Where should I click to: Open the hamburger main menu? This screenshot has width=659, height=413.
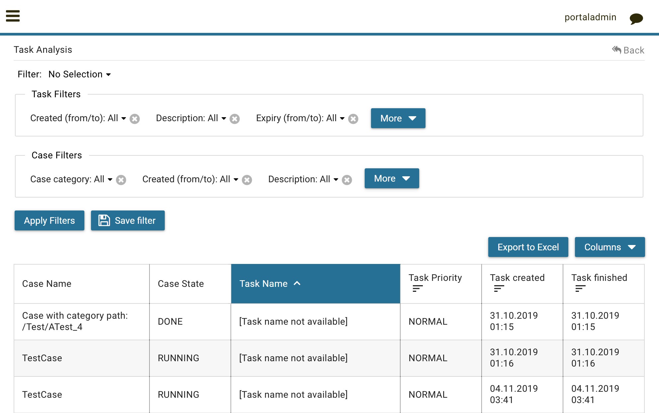(13, 16)
